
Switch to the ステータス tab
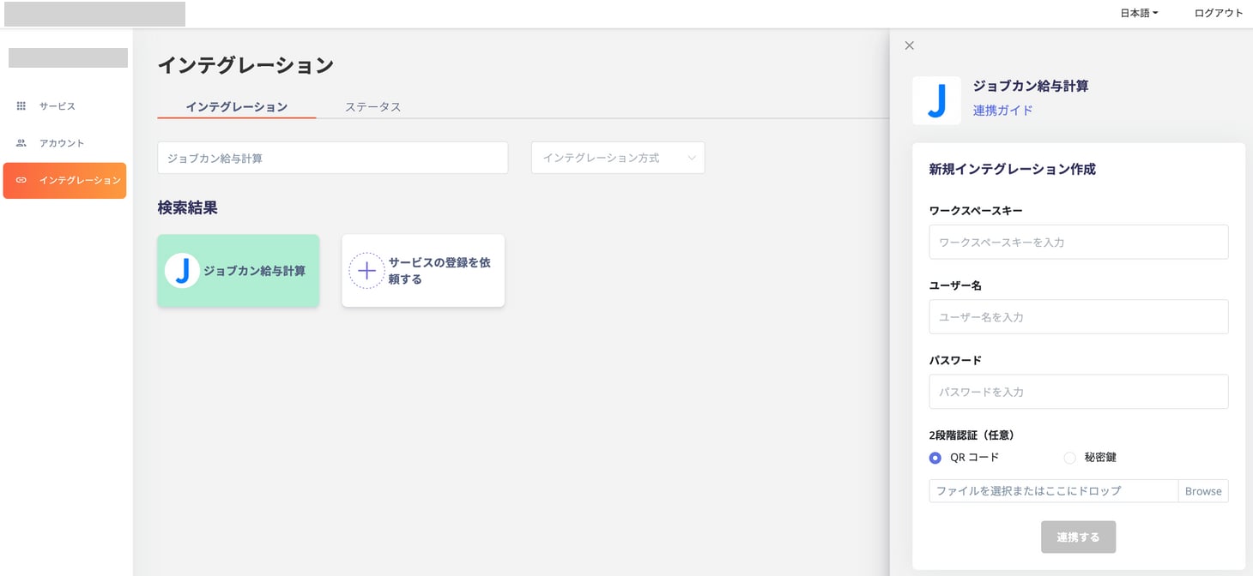[x=372, y=107]
